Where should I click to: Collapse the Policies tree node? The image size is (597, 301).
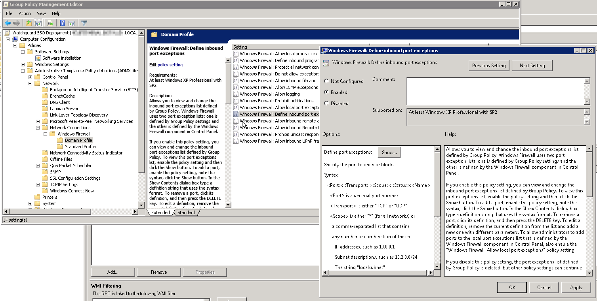point(15,45)
